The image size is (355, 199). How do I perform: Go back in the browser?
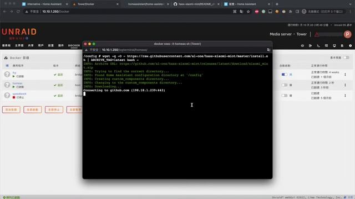pyautogui.click(x=5, y=12)
